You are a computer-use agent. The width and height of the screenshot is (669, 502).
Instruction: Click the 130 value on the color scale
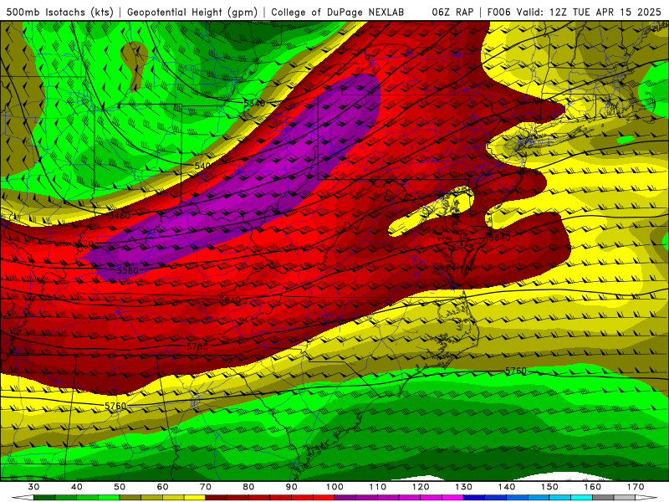tap(464, 487)
